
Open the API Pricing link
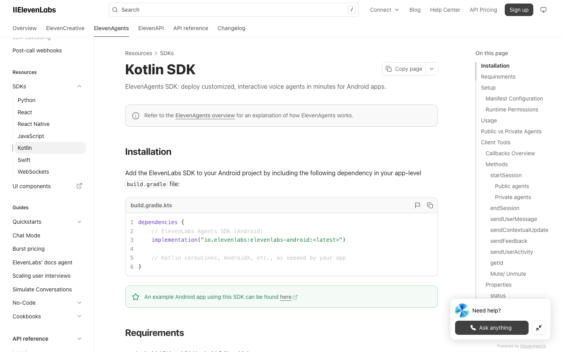483,10
